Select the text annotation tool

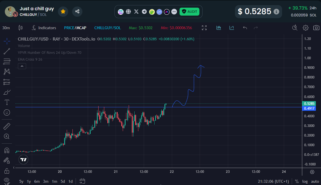(x=7, y=102)
